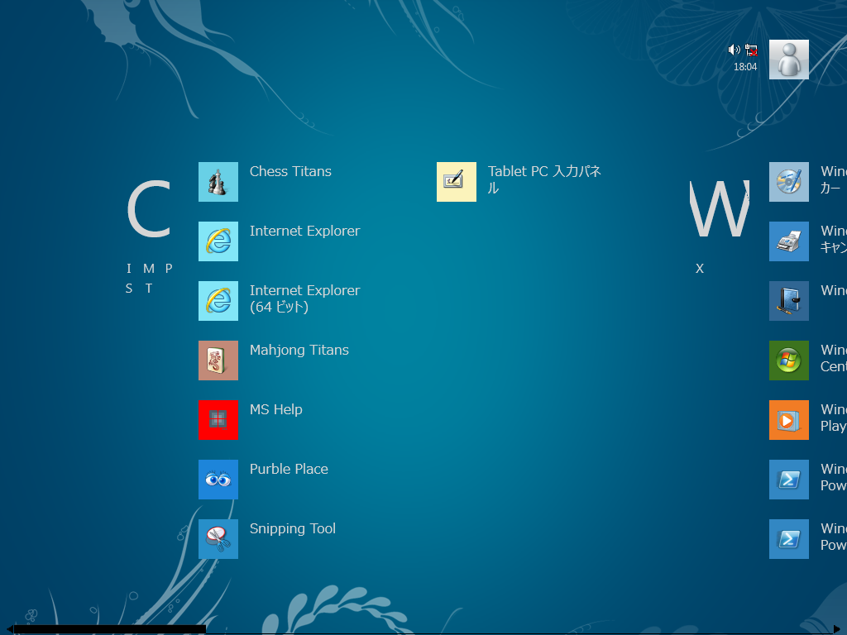Click the red MS Help icon tile
This screenshot has height=635, width=847.
[218, 420]
